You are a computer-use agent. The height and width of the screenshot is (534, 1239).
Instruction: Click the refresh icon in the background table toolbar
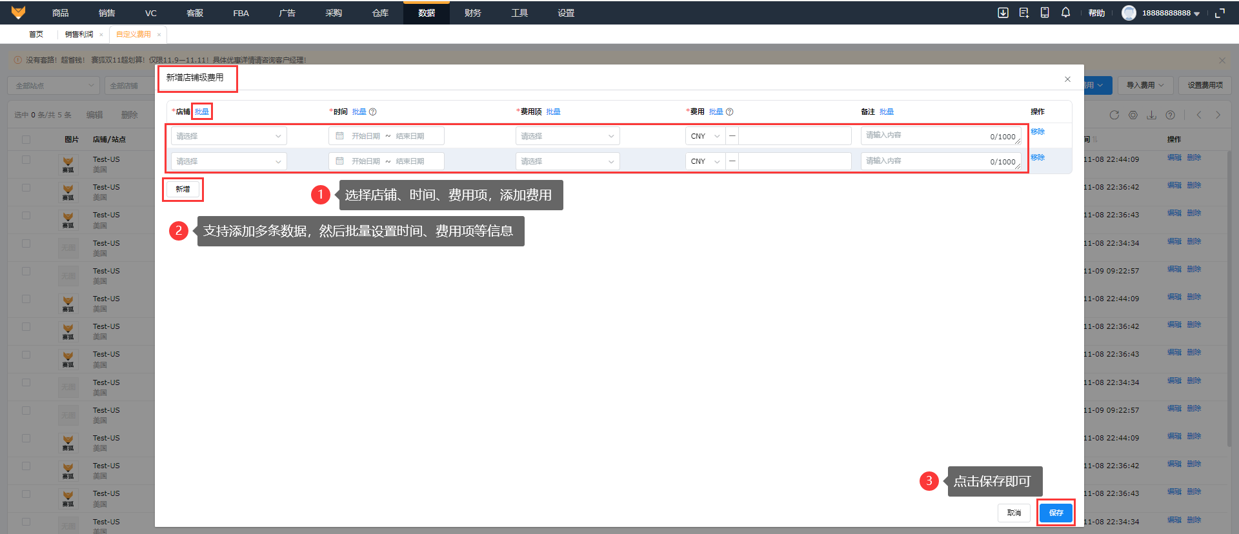tap(1114, 115)
